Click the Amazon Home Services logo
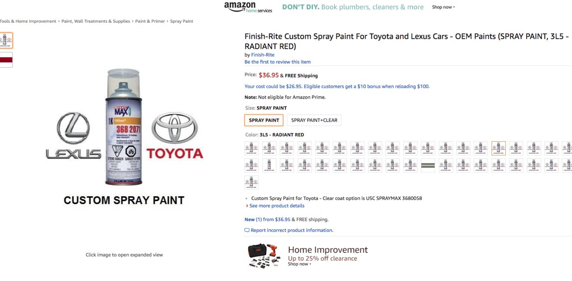Image resolution: width=572 pixels, height=281 pixels. pyautogui.click(x=248, y=7)
